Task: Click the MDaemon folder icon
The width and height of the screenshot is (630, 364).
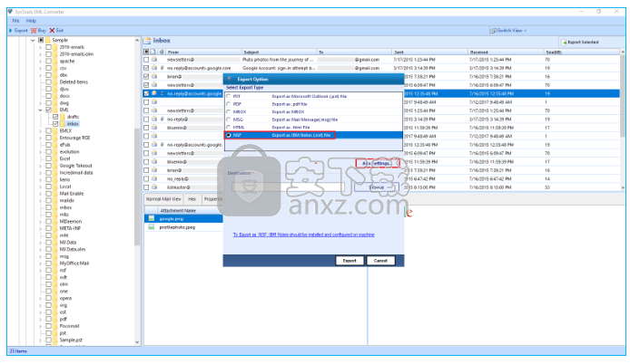Action: click(x=55, y=222)
